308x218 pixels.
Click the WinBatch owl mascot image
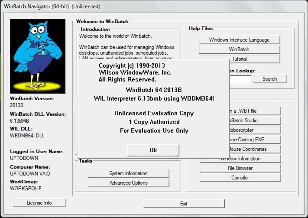(38, 56)
